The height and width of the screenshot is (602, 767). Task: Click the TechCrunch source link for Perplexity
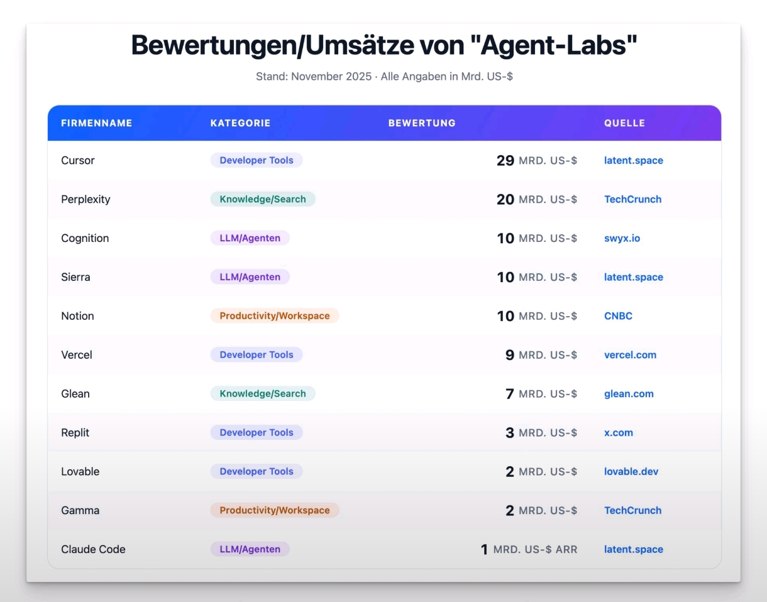pyautogui.click(x=632, y=199)
